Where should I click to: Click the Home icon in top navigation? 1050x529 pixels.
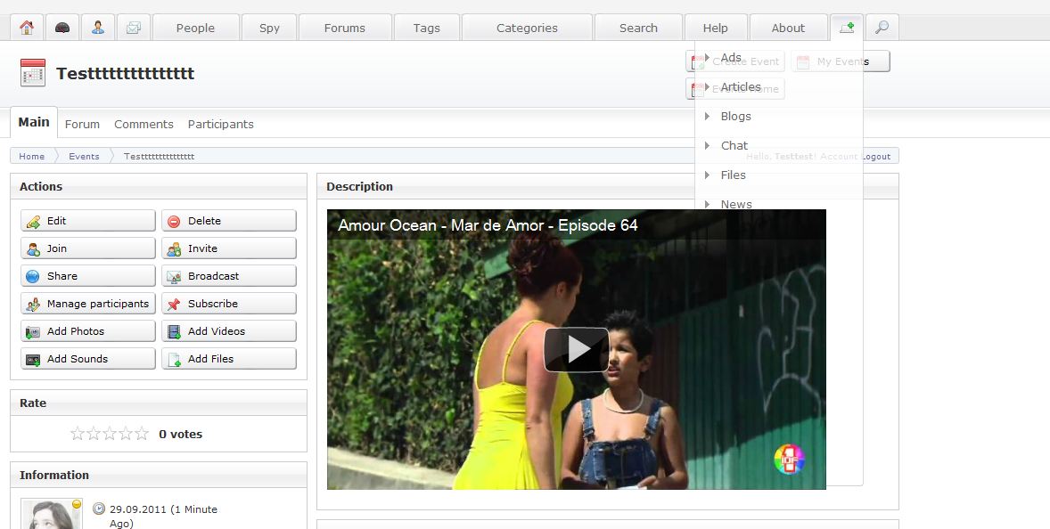[x=27, y=28]
